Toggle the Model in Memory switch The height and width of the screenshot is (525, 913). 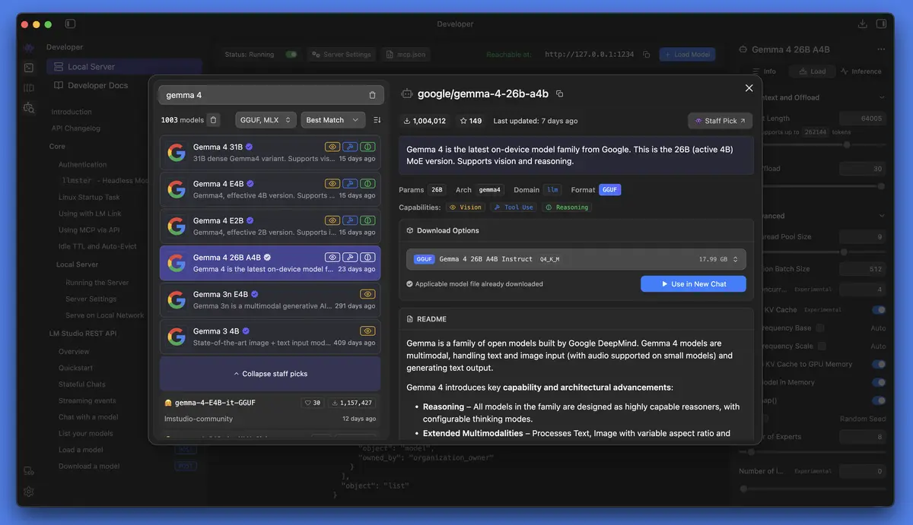879,382
